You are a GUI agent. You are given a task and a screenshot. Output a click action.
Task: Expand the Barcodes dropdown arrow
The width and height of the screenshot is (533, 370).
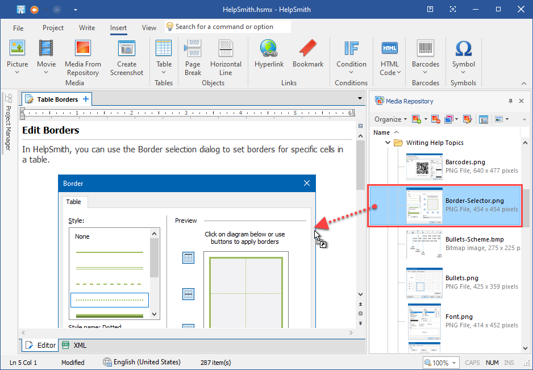tap(426, 72)
